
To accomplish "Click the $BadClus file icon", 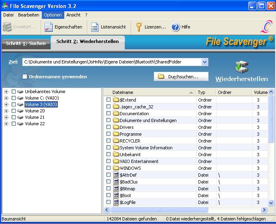I will coord(116,181).
